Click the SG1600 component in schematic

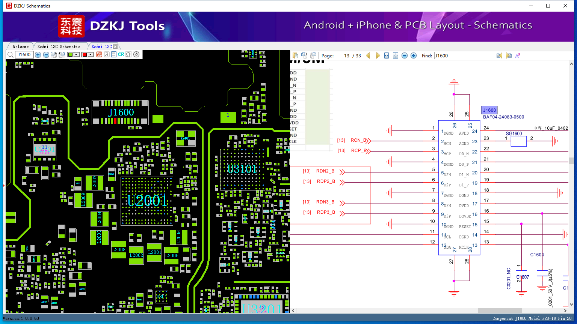pyautogui.click(x=519, y=141)
